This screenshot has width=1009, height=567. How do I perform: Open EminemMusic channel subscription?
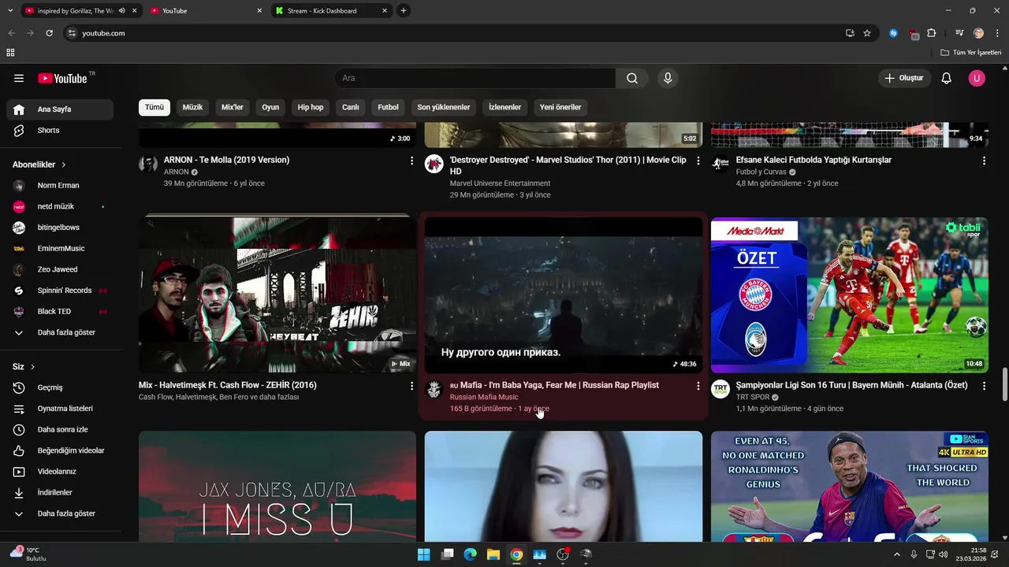tap(59, 248)
